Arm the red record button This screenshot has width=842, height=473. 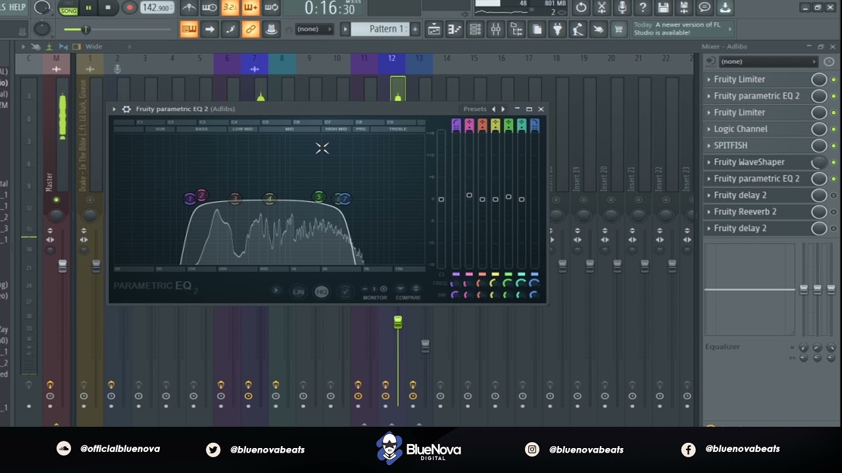coord(129,8)
